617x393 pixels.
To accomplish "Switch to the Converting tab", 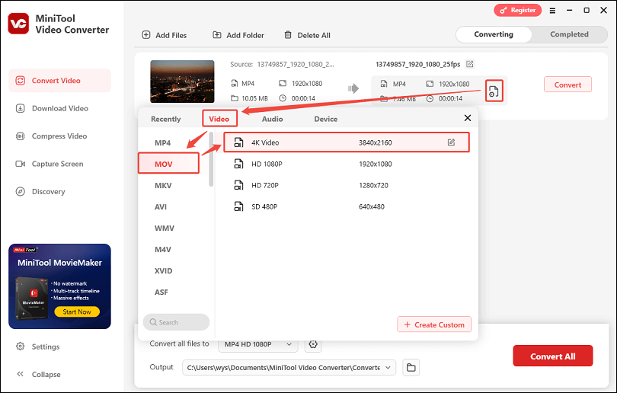I will click(x=494, y=34).
